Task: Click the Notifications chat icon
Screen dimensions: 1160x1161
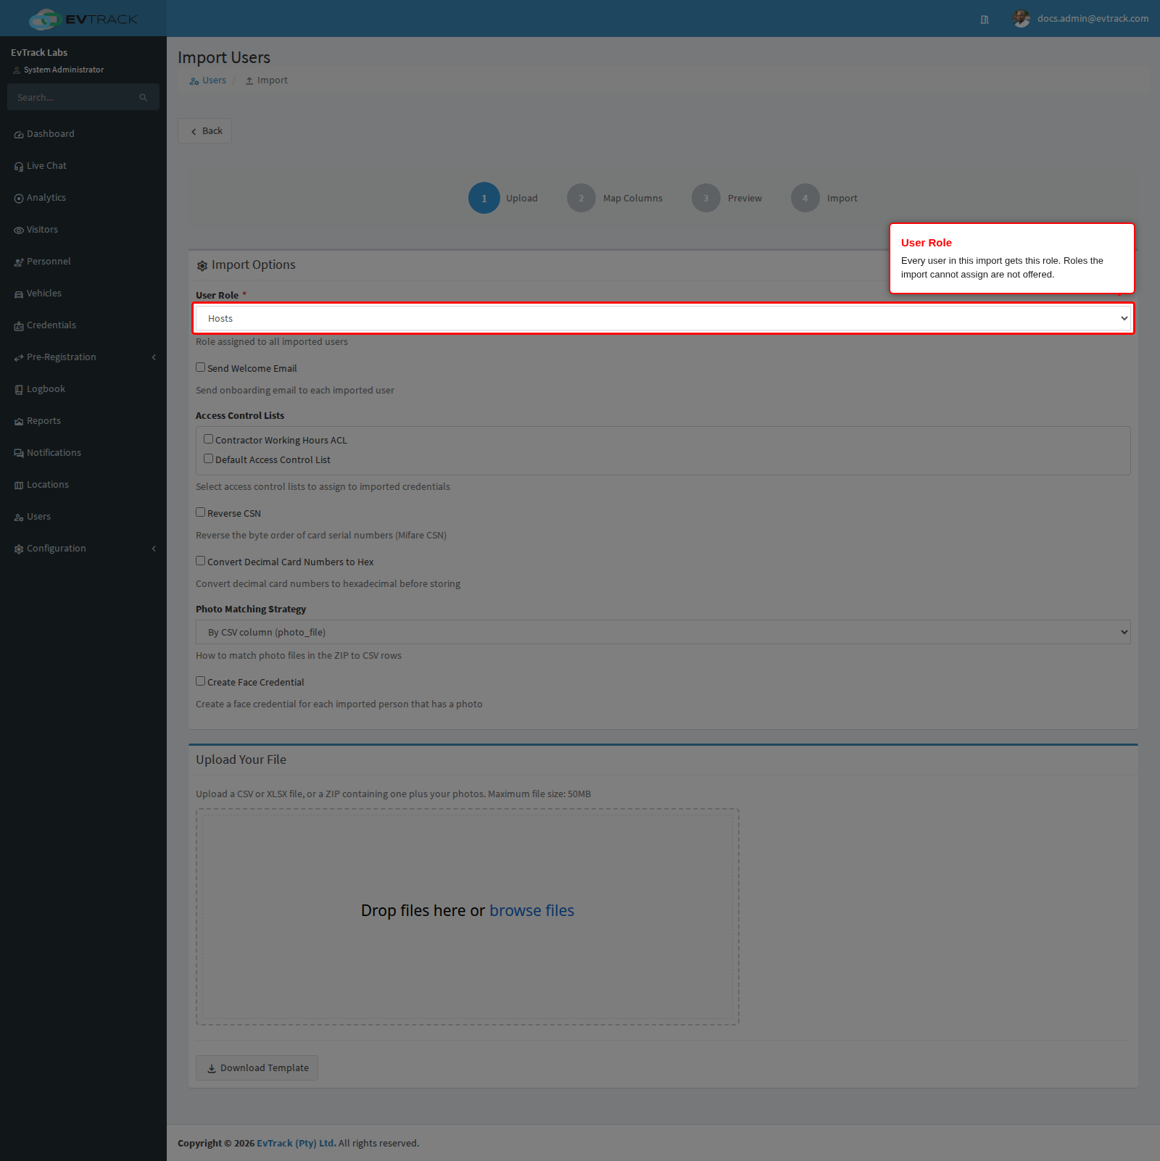Action: click(19, 454)
